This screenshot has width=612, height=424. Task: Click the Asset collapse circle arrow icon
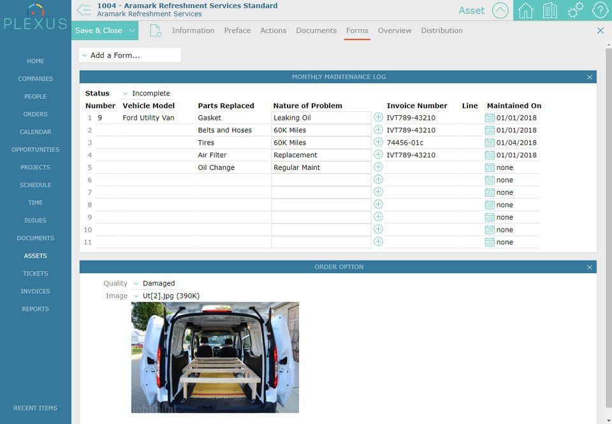(500, 11)
